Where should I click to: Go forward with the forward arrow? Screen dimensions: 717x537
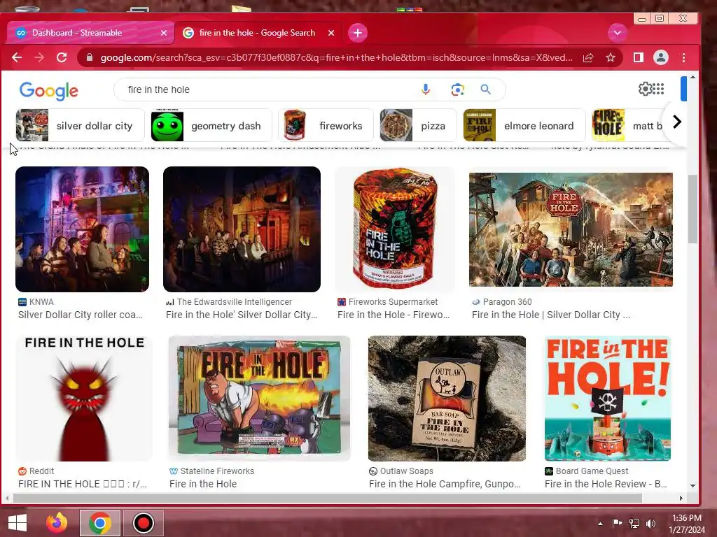[39, 57]
